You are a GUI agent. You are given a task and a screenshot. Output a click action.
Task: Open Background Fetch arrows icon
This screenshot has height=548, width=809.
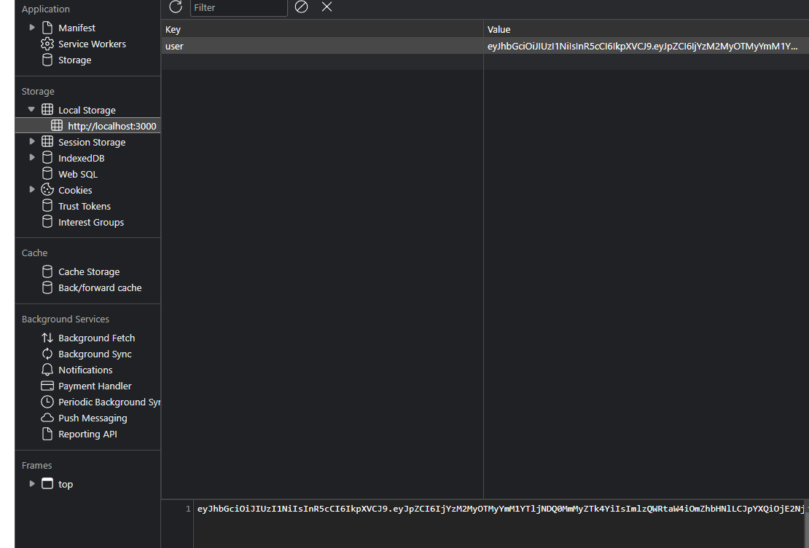(47, 338)
